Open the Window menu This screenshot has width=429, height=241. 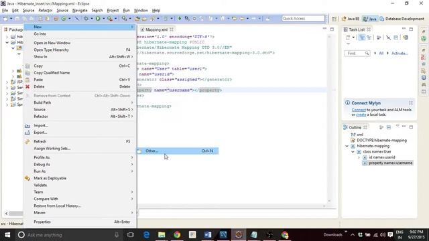pyautogui.click(x=141, y=11)
